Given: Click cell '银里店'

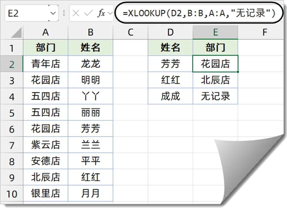Looking at the screenshot, I should [x=45, y=193].
